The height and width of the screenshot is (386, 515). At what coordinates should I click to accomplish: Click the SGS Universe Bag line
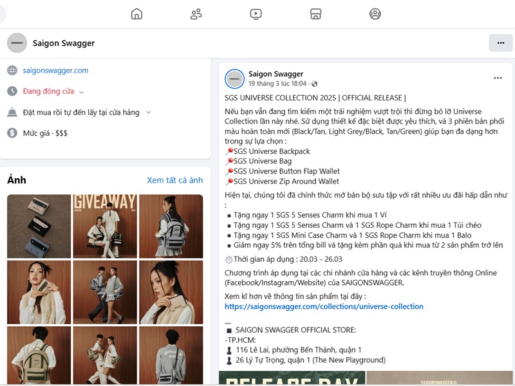point(259,161)
